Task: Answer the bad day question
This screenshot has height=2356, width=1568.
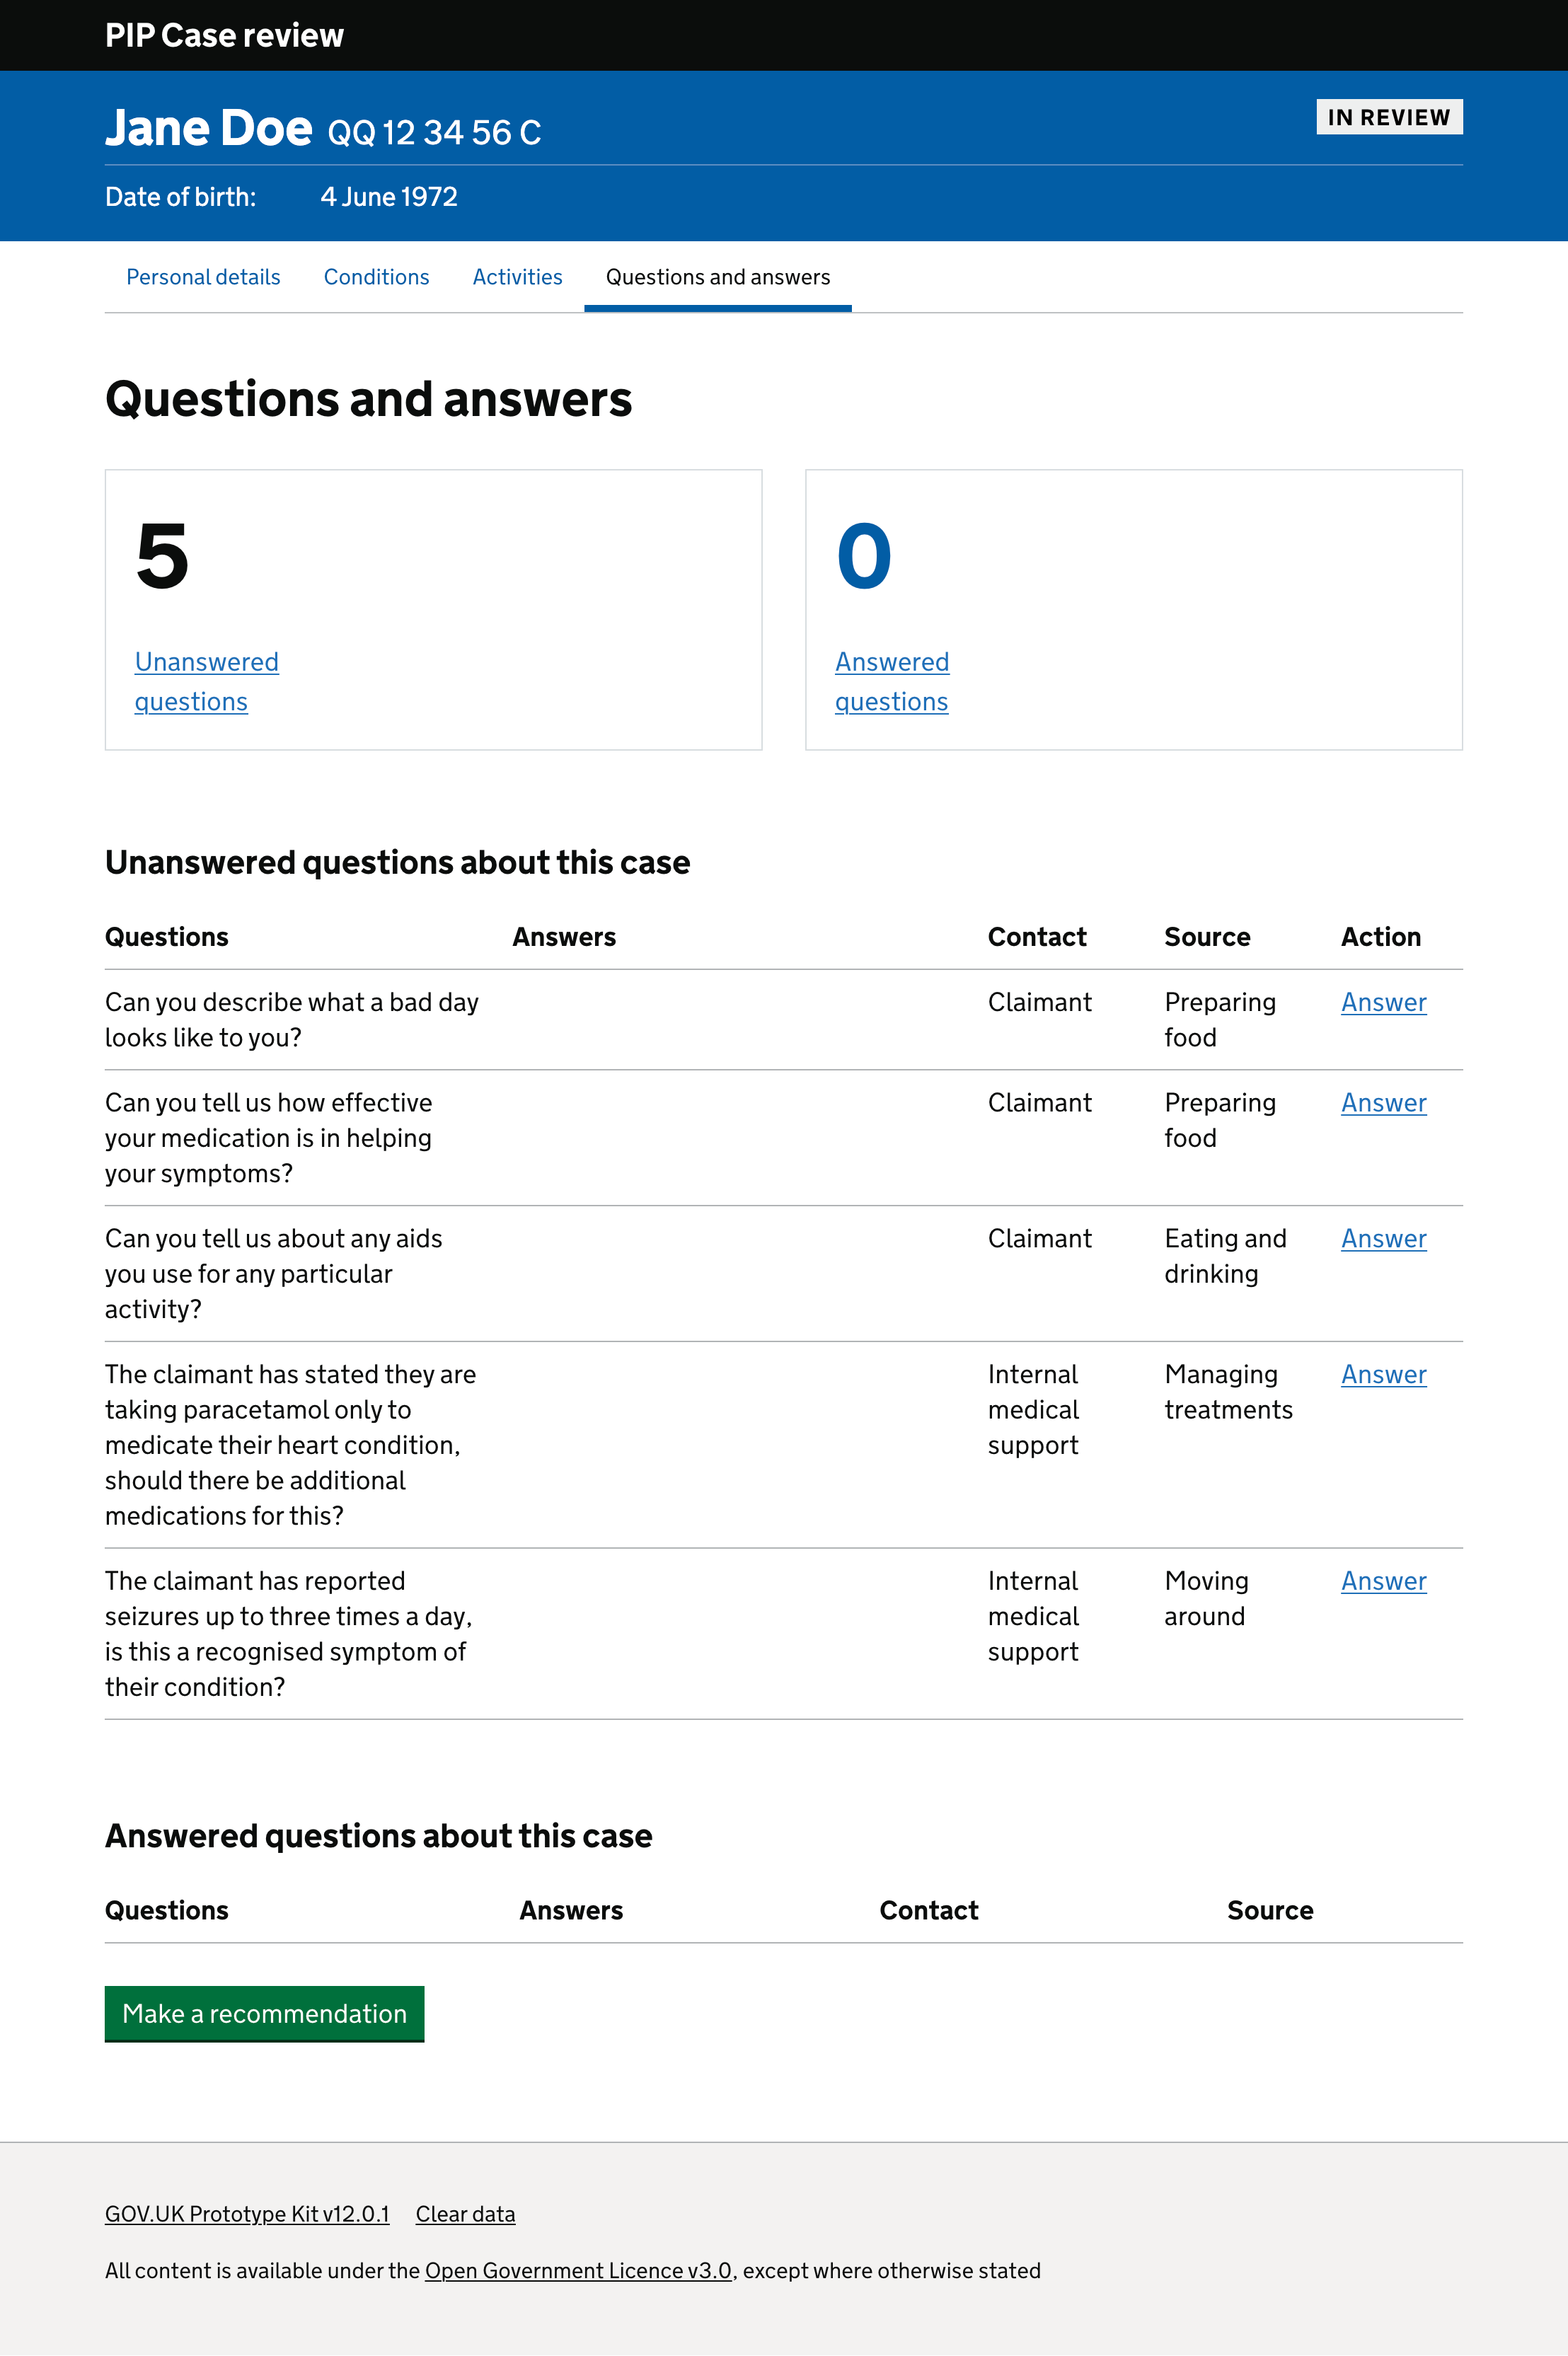Action: (x=1384, y=1002)
